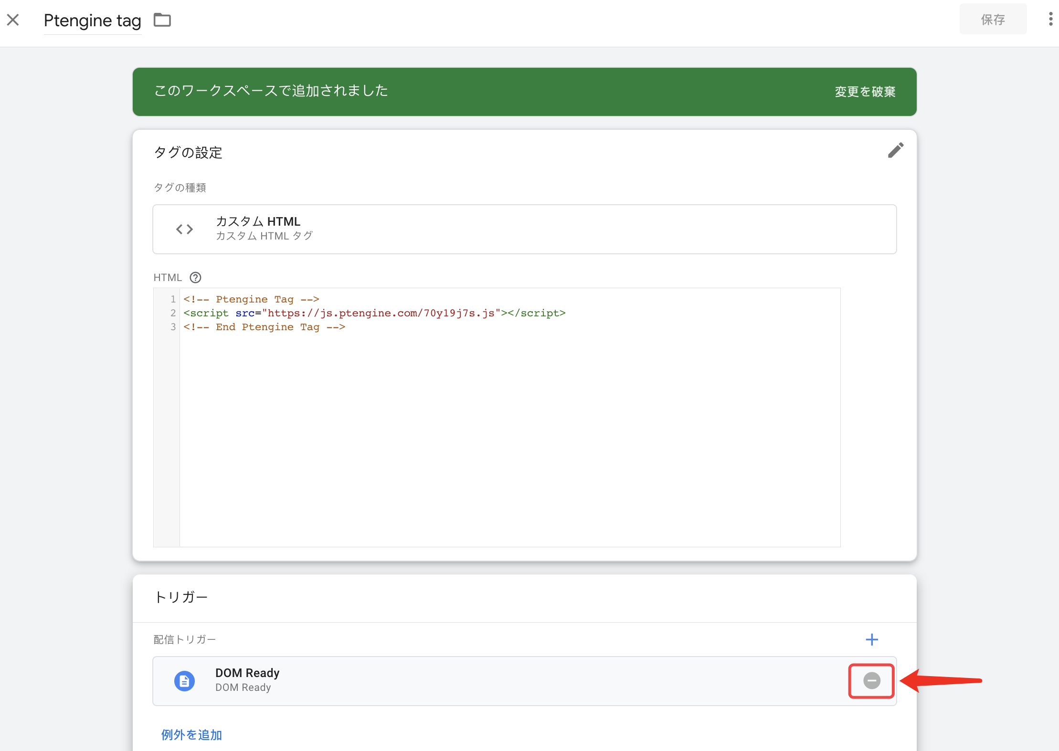
Task: Click the code brackets icon for Custom HTML
Action: point(184,229)
